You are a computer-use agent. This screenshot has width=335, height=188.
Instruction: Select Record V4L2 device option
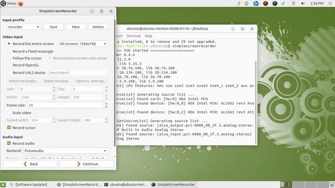click(27, 73)
